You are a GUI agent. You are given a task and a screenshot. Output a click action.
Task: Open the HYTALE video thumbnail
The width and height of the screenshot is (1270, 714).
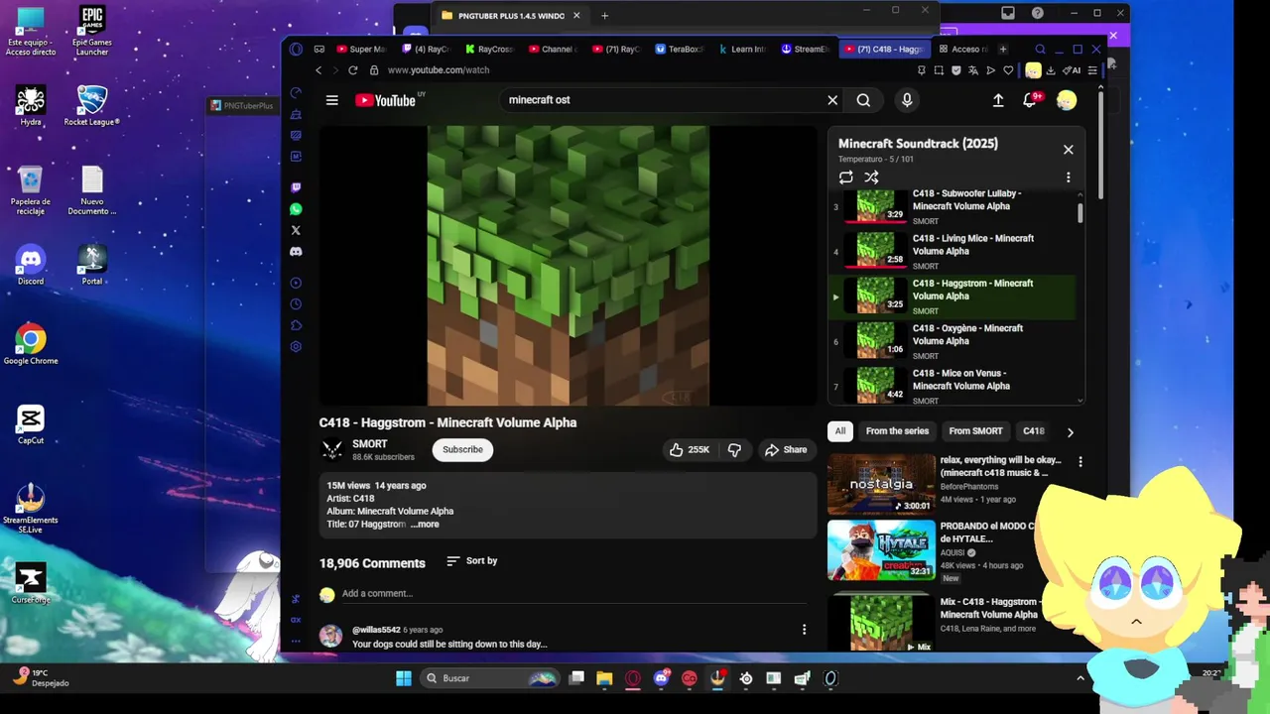(x=881, y=550)
